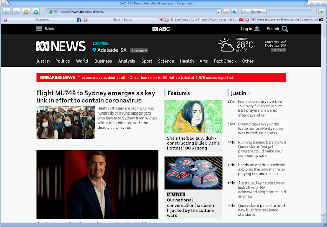The width and height of the screenshot is (327, 227).
Task: Open the Hands-on children's exhibit story
Action: (x=262, y=169)
